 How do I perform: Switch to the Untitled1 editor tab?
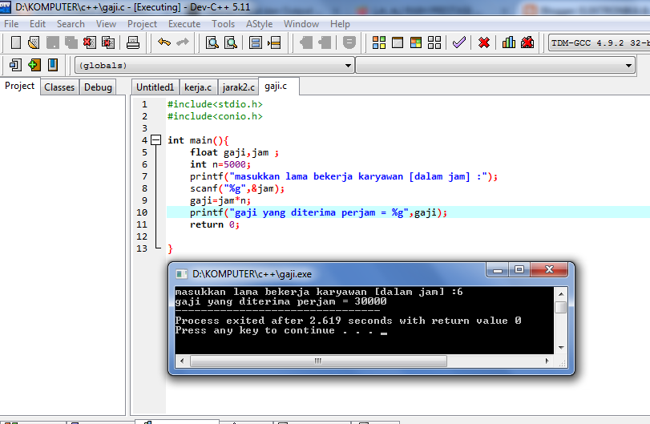pyautogui.click(x=155, y=87)
